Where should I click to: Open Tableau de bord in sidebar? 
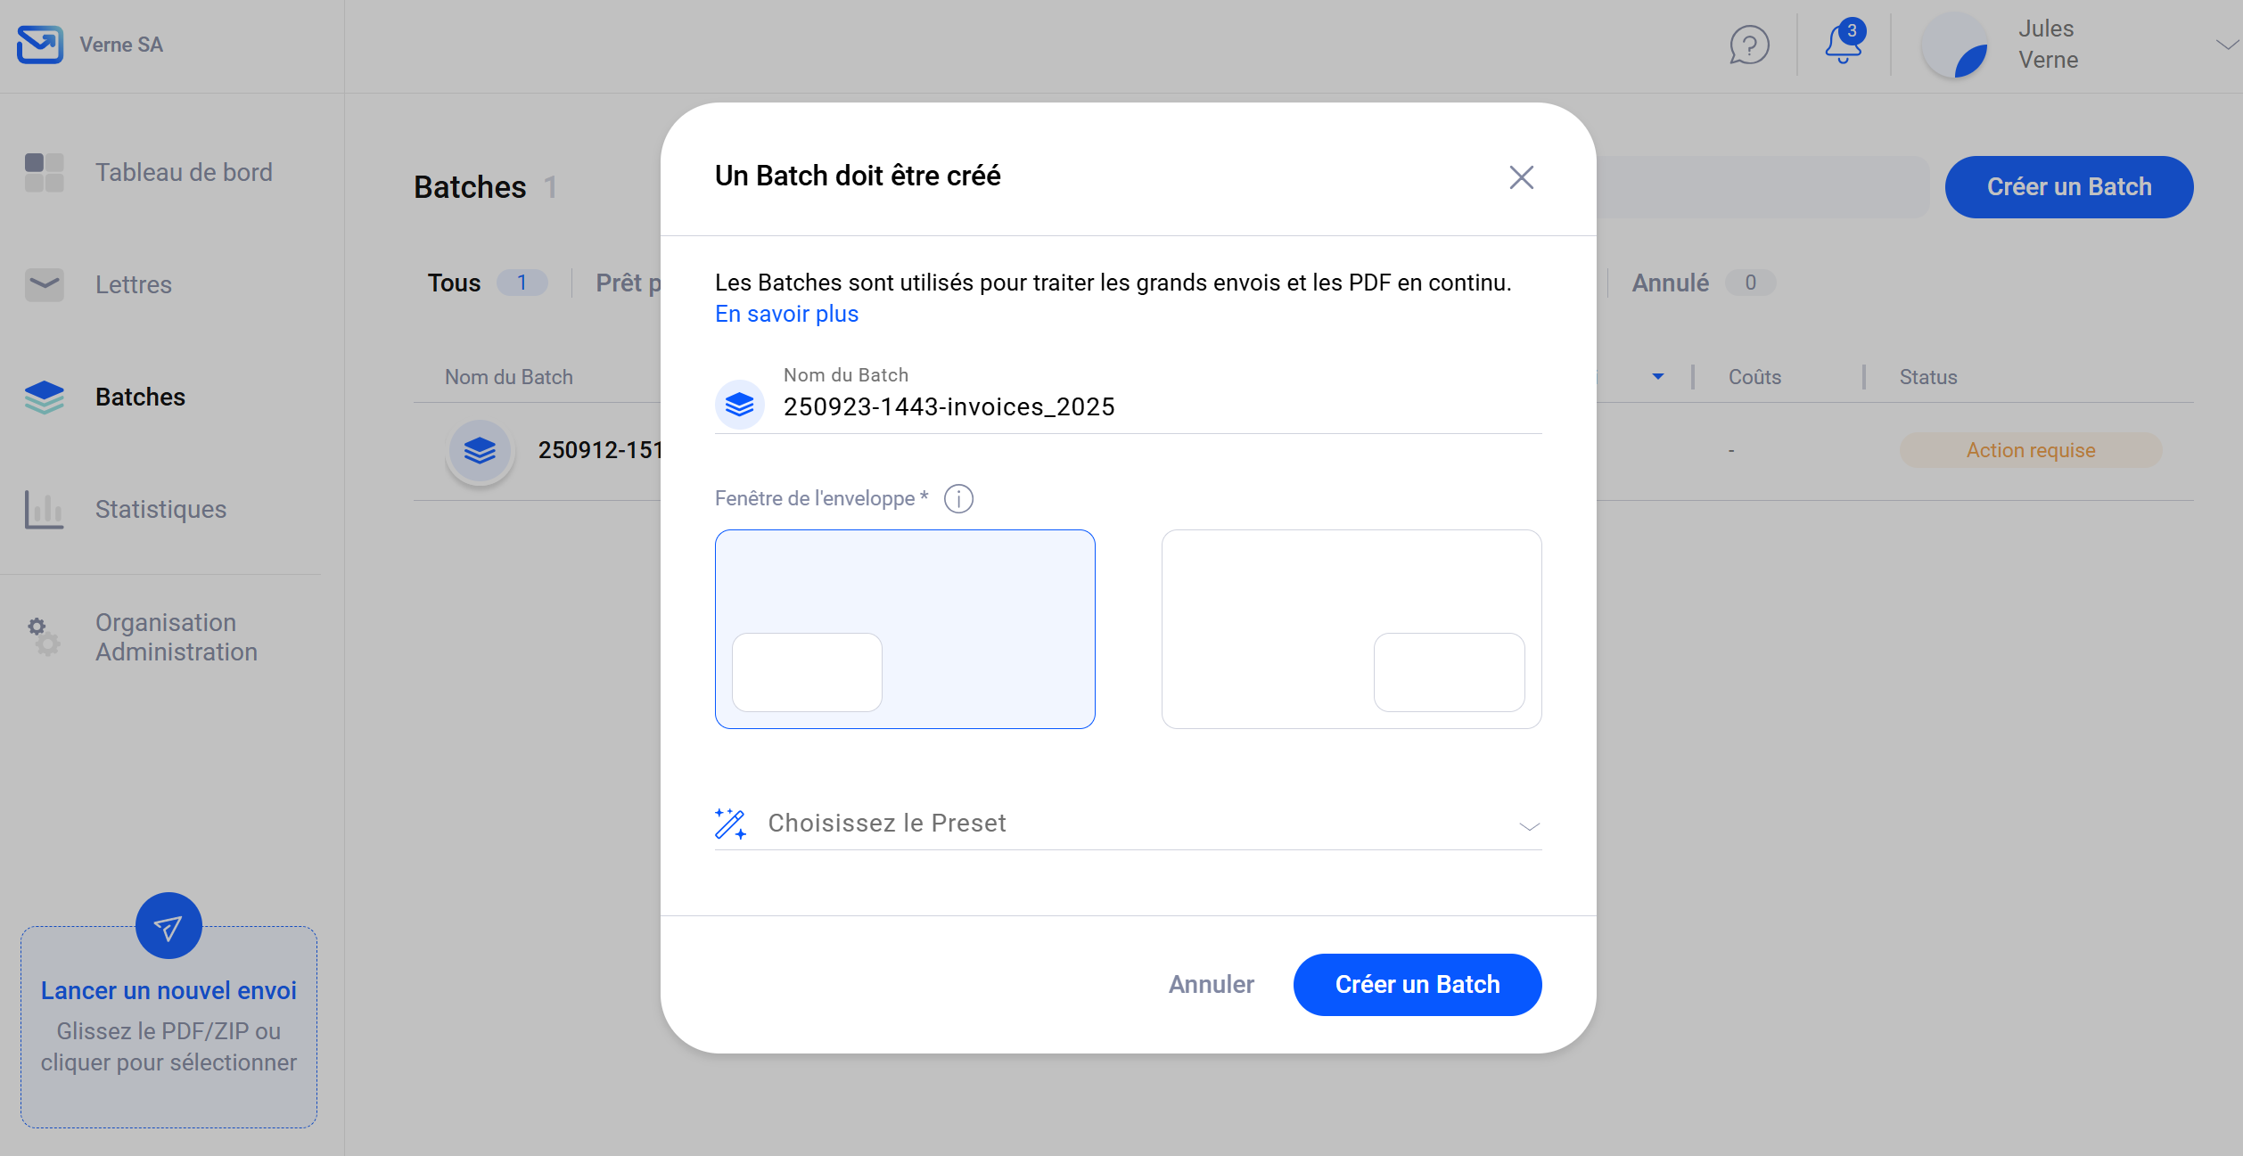[x=184, y=173]
